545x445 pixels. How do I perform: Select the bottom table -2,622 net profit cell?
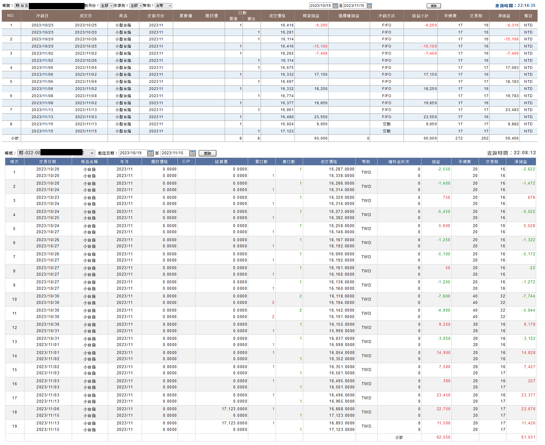click(528, 169)
